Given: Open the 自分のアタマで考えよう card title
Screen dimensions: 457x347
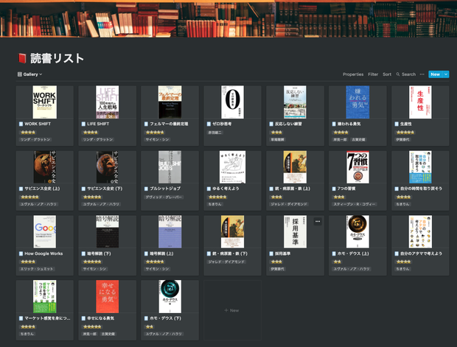Looking at the screenshot, I should point(421,253).
